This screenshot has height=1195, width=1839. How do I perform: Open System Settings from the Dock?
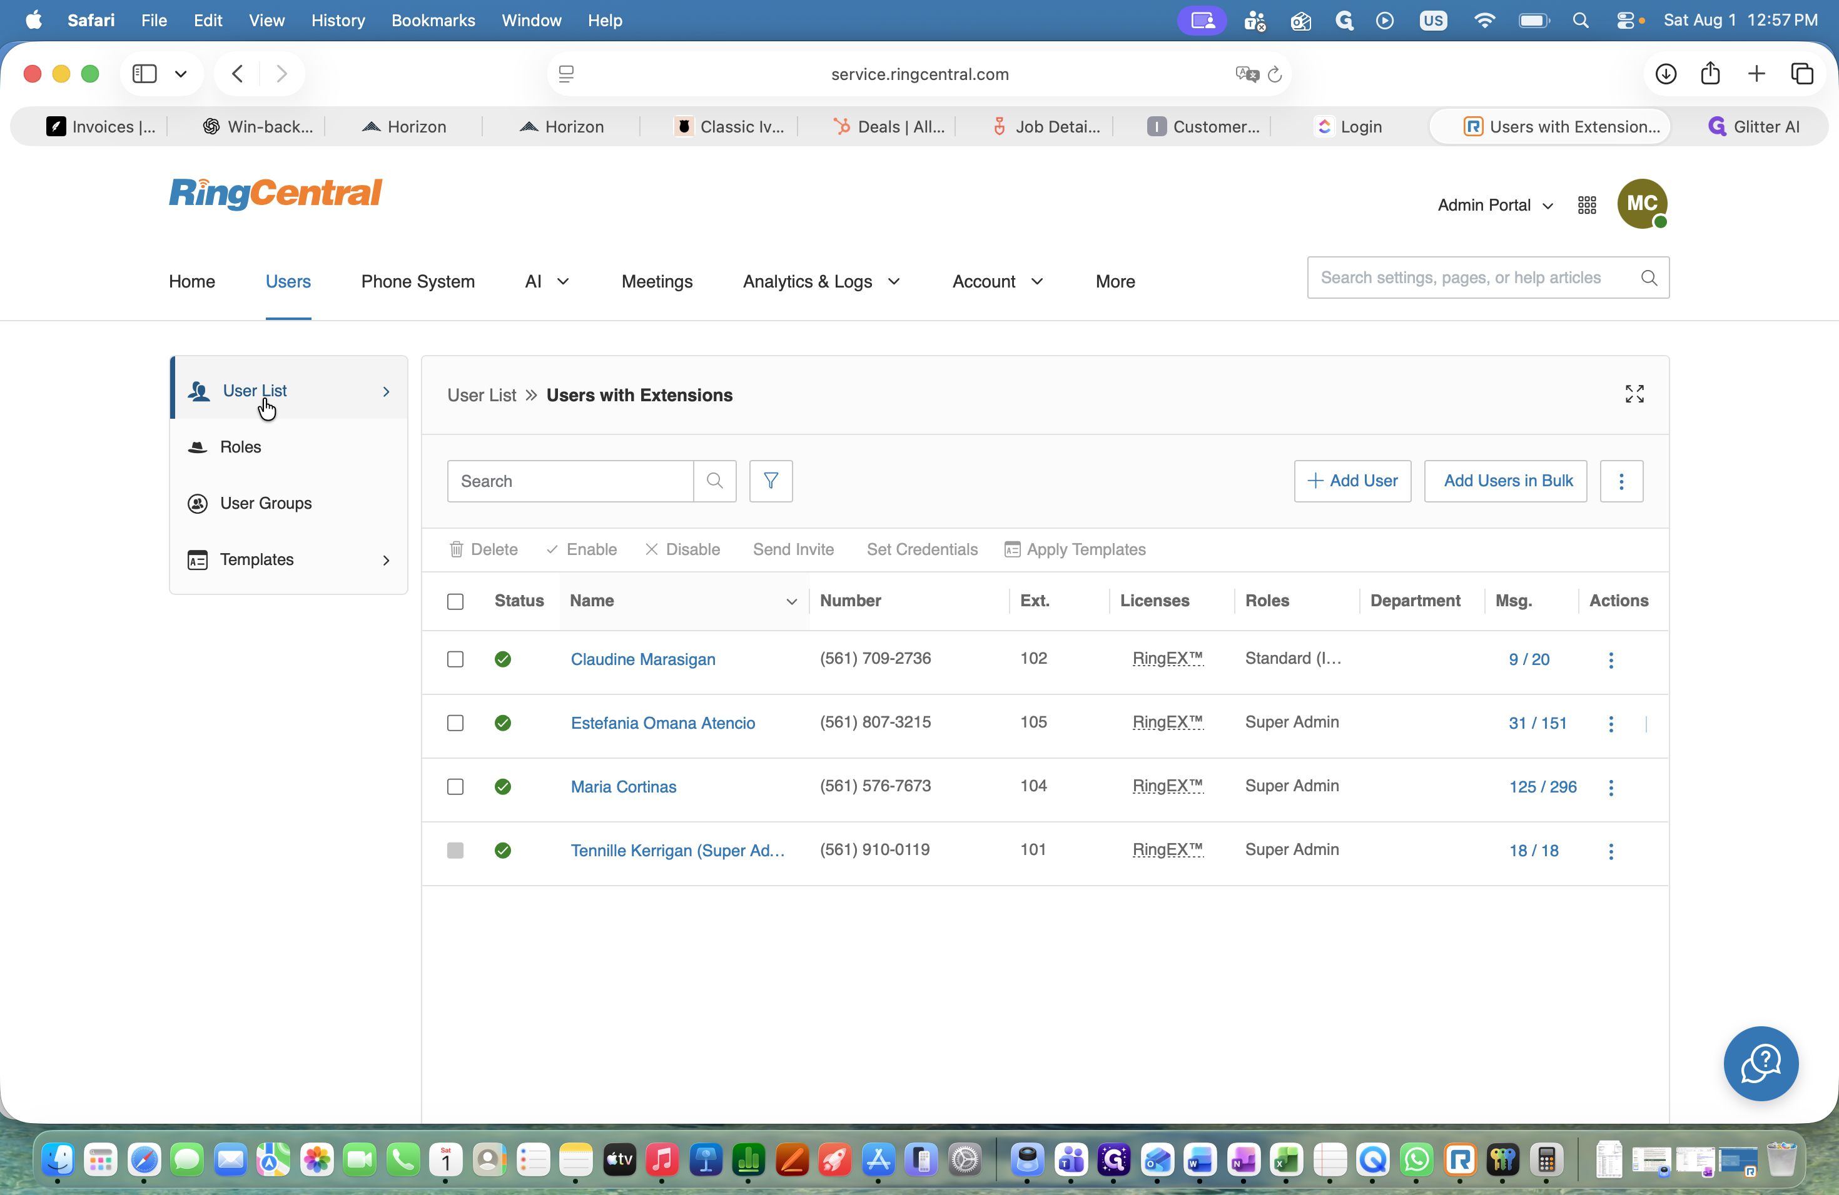(965, 1159)
